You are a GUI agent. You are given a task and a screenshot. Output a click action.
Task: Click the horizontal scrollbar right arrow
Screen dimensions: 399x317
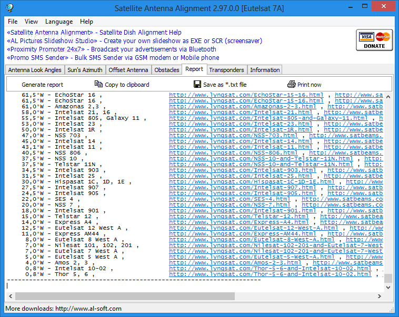coord(380,296)
